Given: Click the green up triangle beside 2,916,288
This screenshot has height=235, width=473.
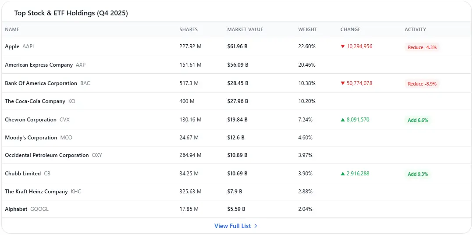Looking at the screenshot, I should 343,174.
